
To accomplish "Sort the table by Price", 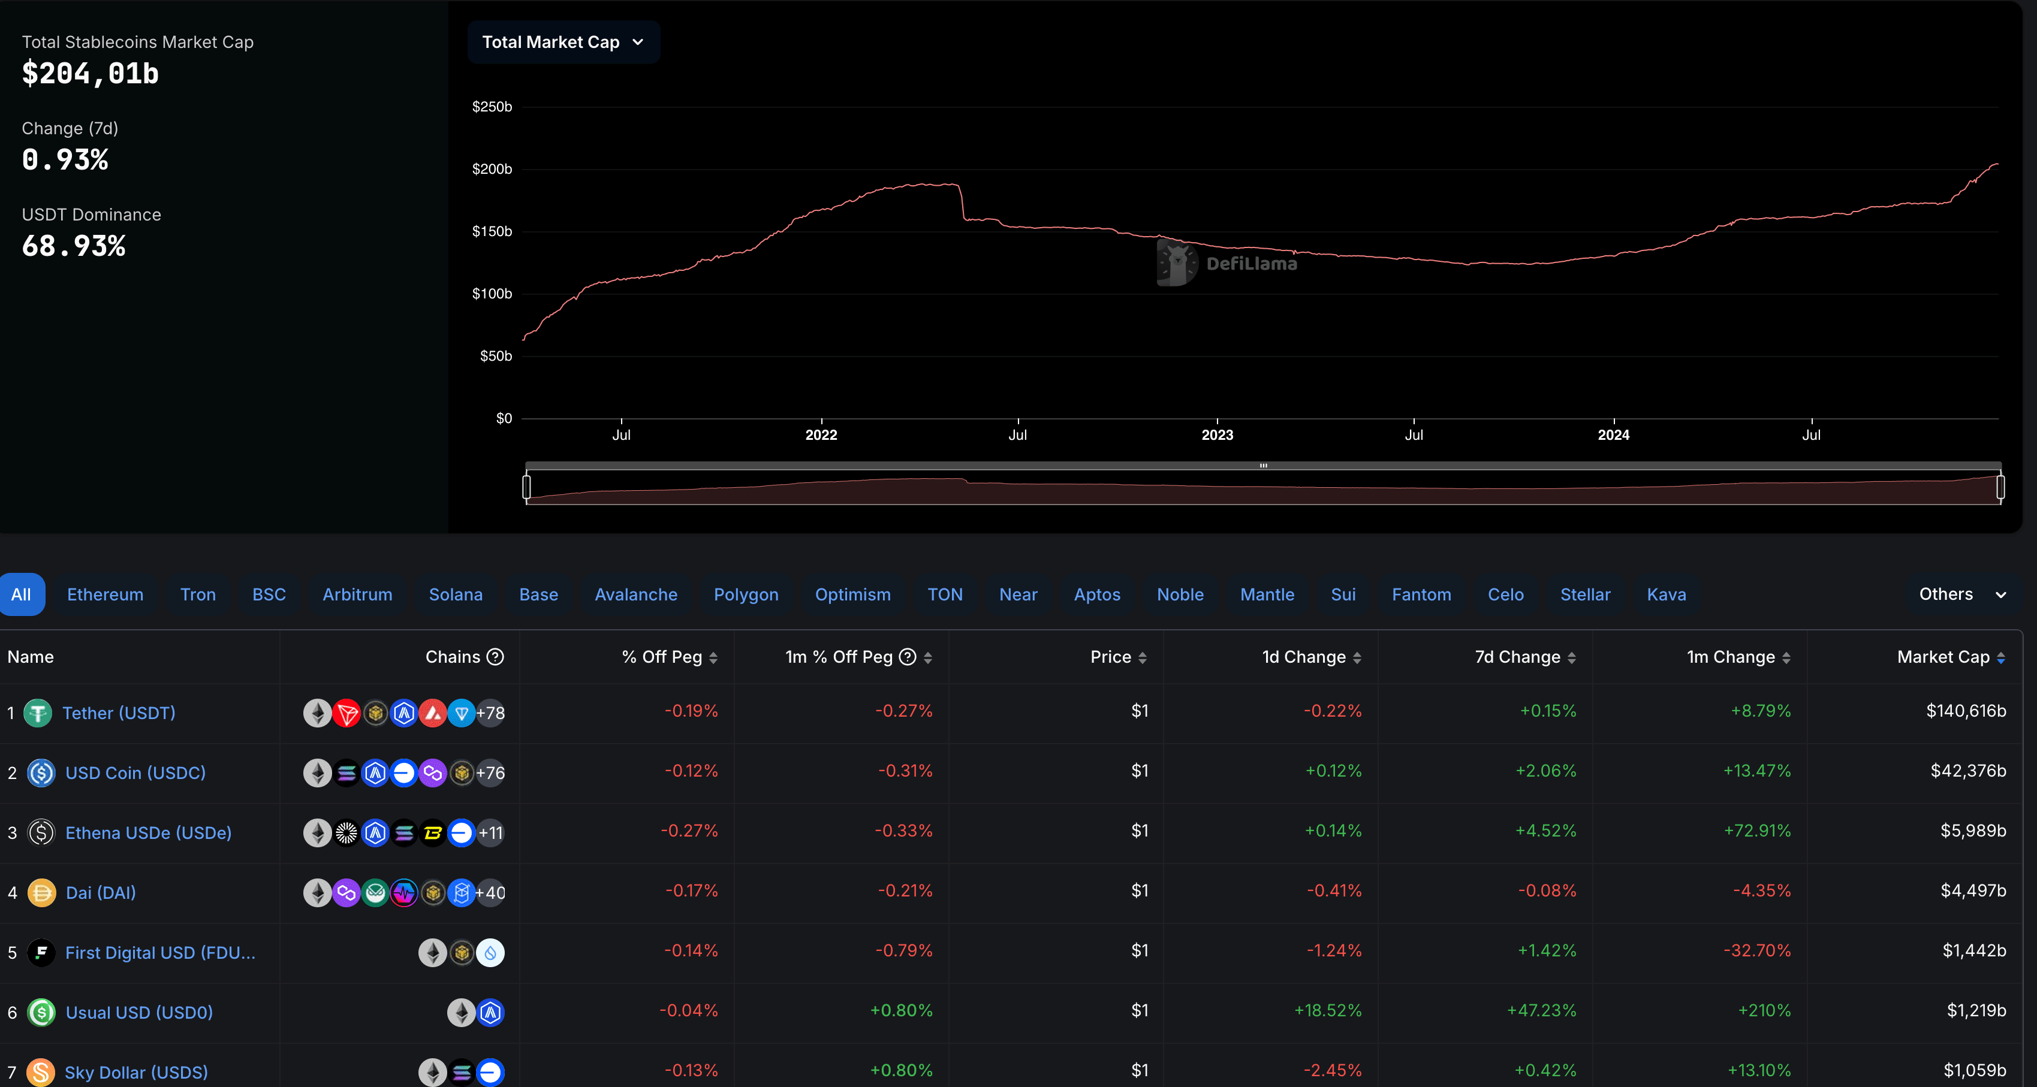I will click(1143, 658).
